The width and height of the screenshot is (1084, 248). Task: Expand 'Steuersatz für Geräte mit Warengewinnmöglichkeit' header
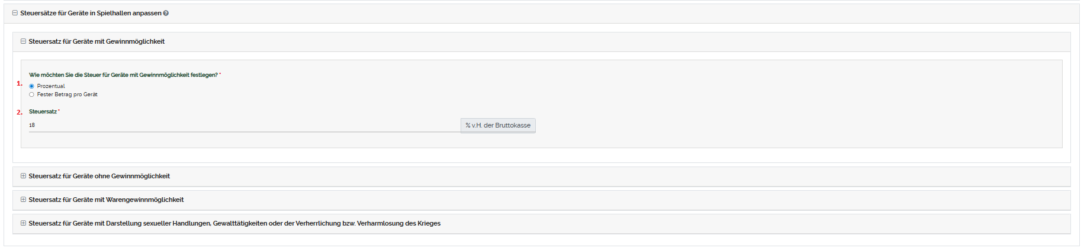[x=107, y=200]
